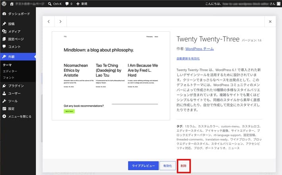Open the 新規 plus menu
The image size is (282, 175).
click(x=78, y=4)
